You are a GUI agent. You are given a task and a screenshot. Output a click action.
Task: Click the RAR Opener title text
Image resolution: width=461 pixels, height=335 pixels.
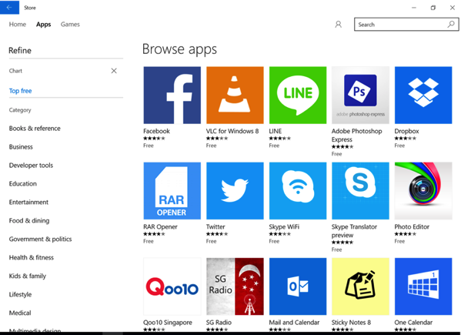160,227
